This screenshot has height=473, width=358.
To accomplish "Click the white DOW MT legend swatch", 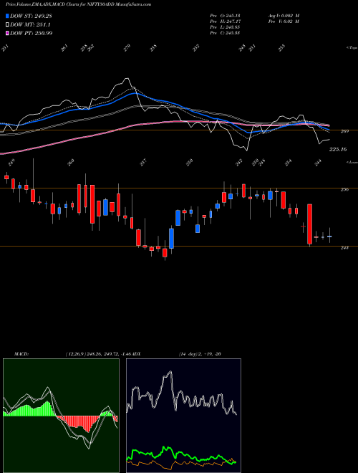I will [7, 24].
